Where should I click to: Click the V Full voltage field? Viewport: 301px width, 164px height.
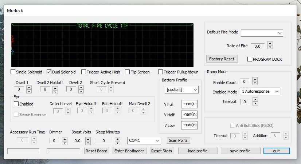coord(189,104)
